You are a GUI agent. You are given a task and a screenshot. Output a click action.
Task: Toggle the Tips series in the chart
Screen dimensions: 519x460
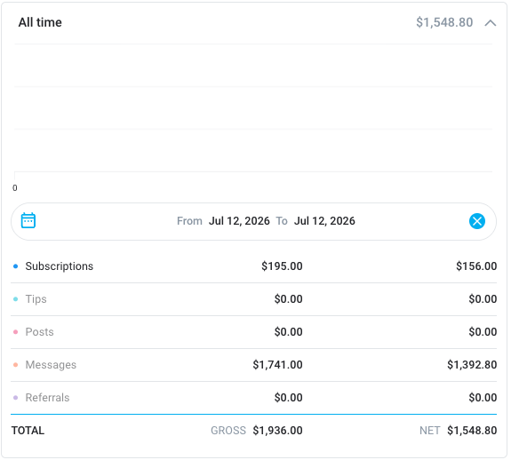point(36,299)
